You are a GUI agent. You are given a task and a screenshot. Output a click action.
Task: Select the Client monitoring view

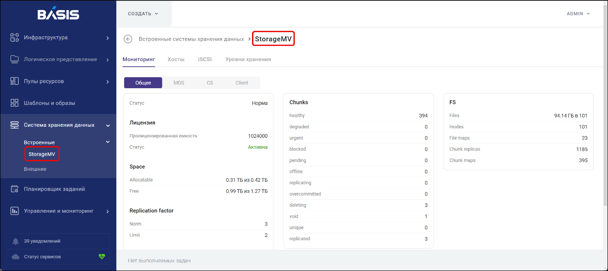pos(241,83)
